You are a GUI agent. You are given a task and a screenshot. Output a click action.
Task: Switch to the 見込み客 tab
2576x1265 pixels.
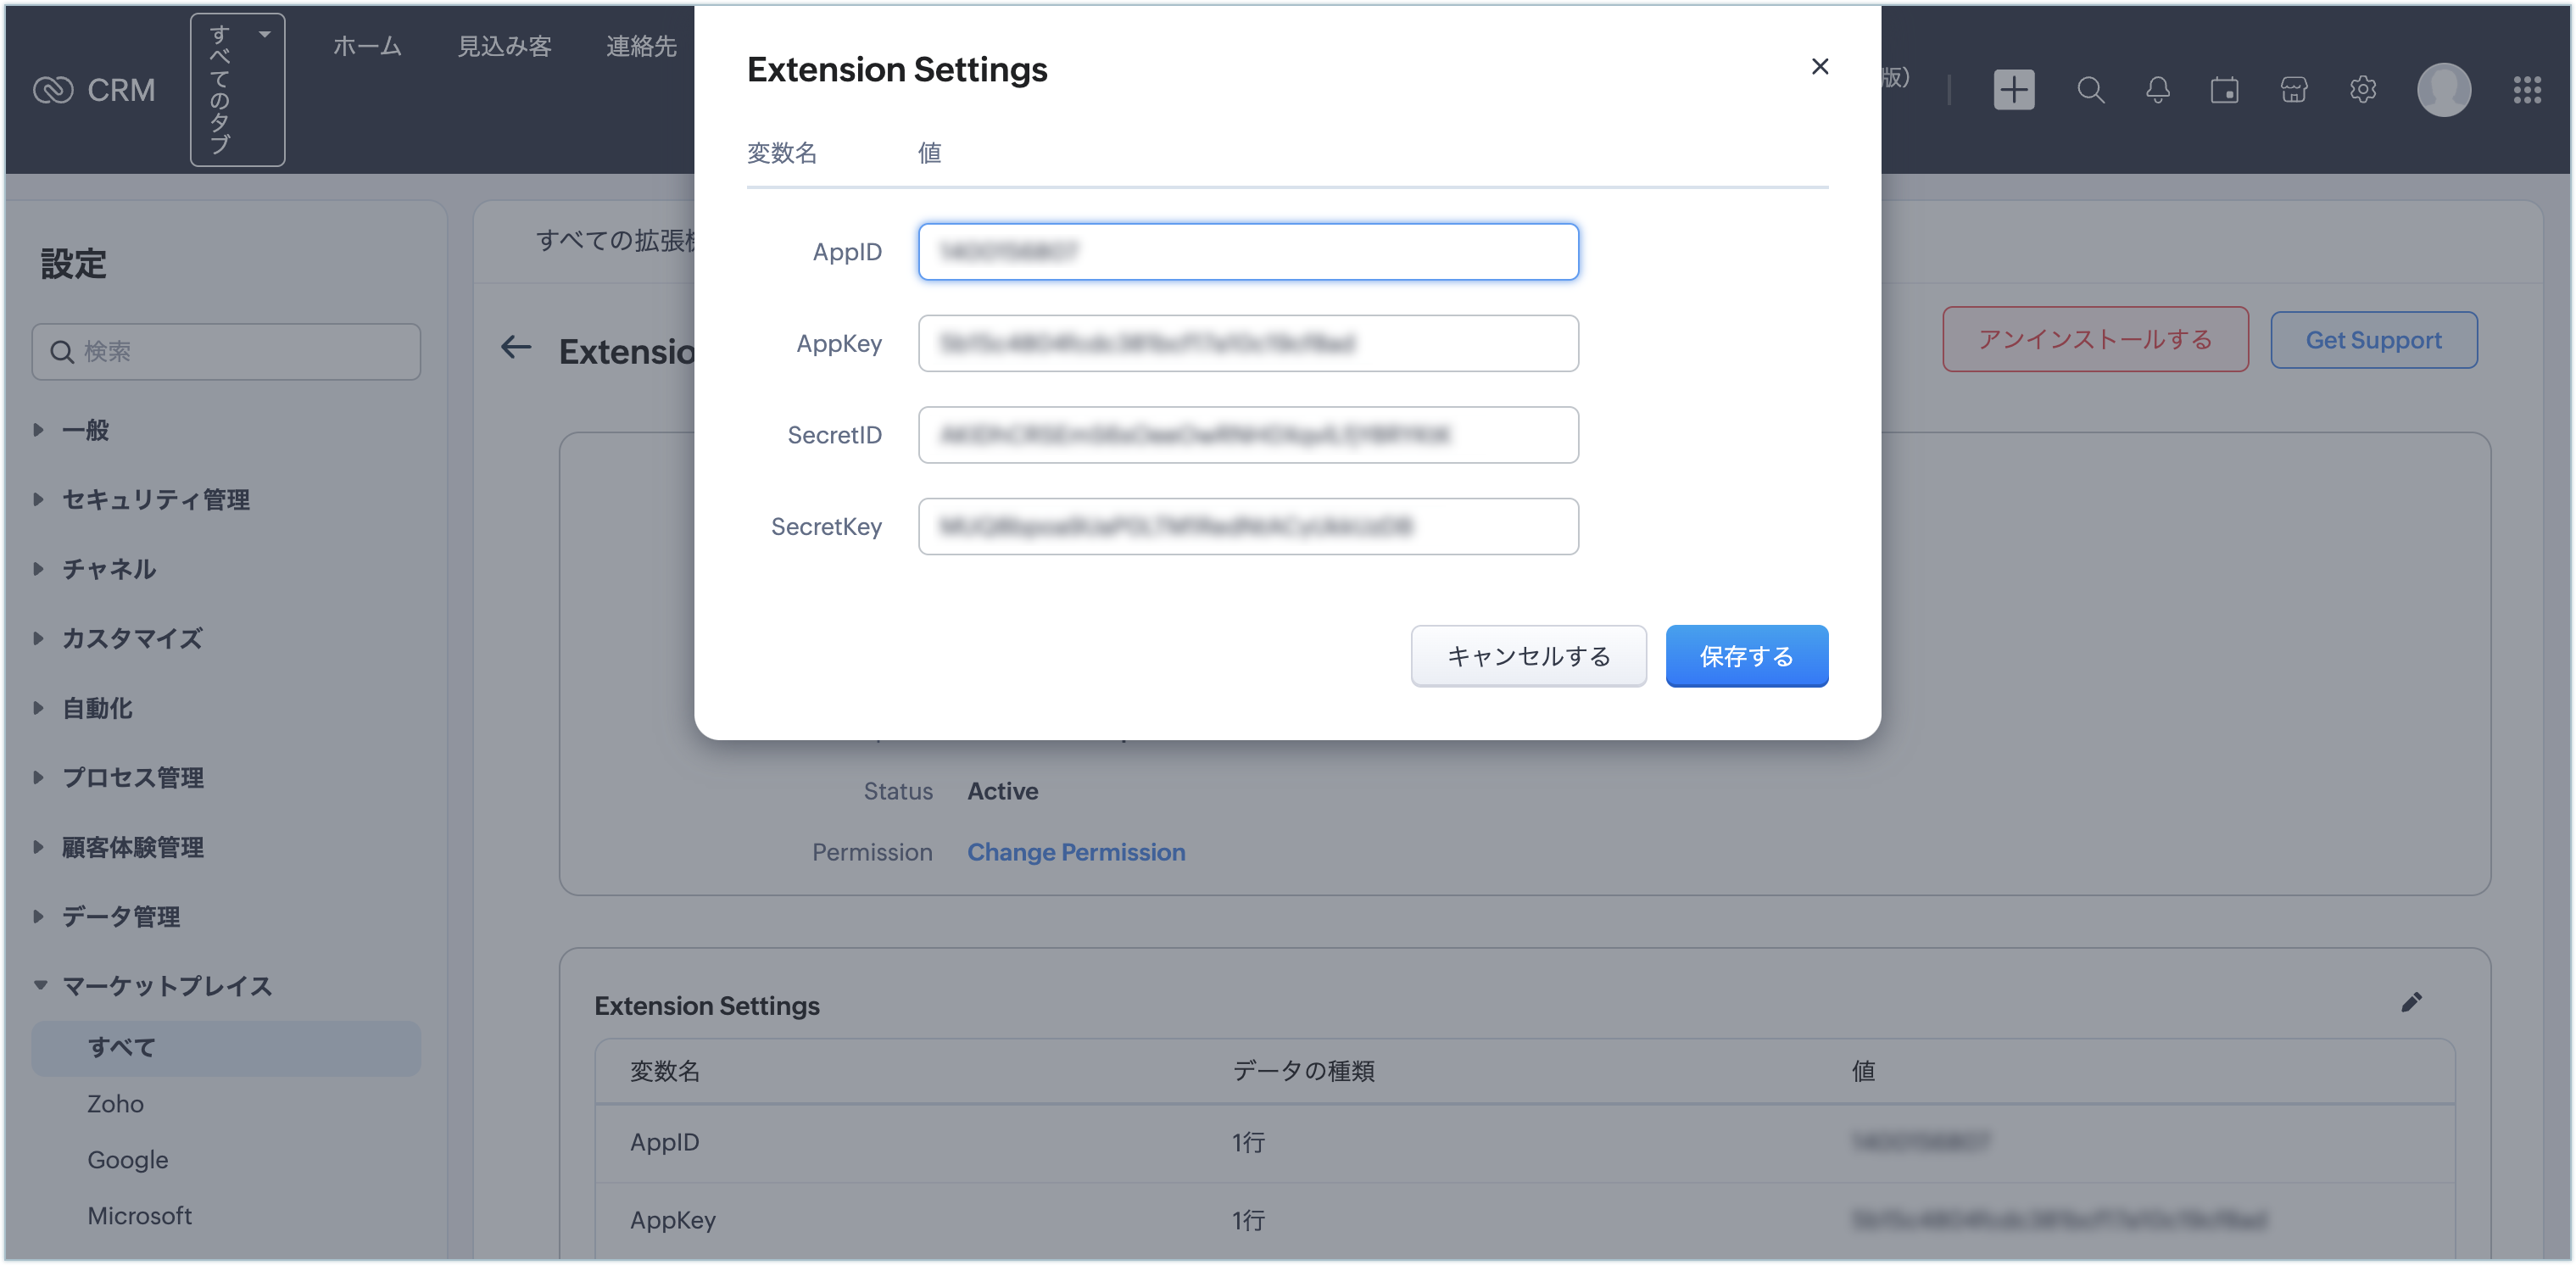click(x=504, y=46)
